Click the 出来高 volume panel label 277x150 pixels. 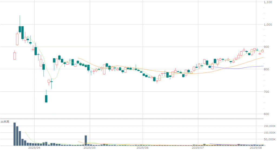coord(5,122)
